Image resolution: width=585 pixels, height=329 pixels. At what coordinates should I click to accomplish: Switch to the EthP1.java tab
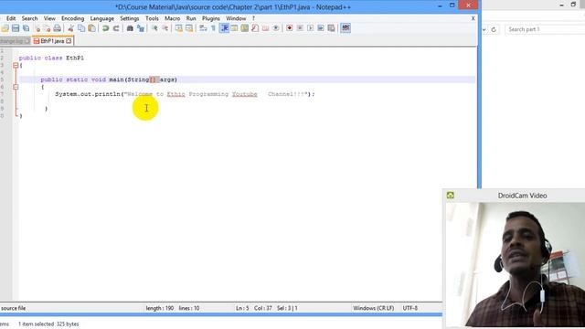pos(52,41)
